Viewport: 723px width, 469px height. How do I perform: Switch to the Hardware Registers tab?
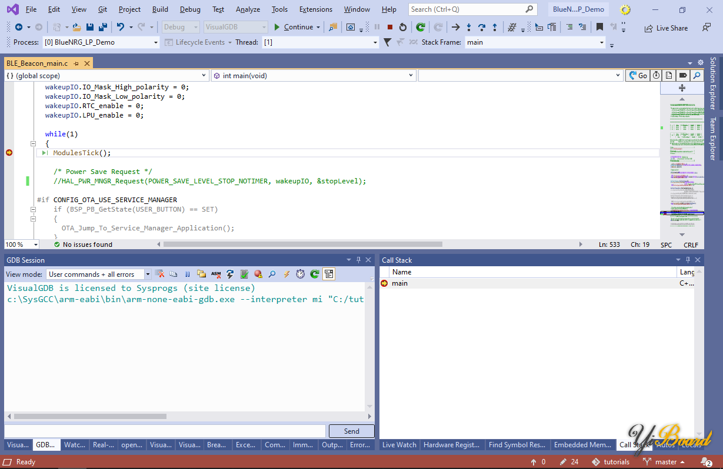click(x=451, y=445)
